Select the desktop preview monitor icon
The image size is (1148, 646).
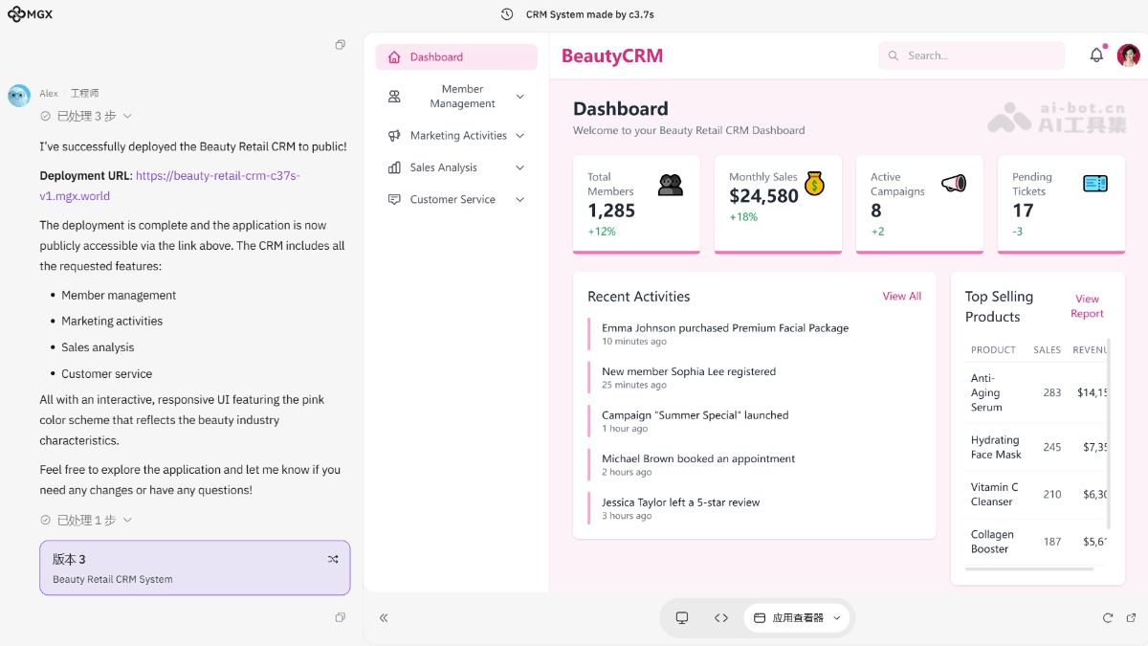pos(682,618)
